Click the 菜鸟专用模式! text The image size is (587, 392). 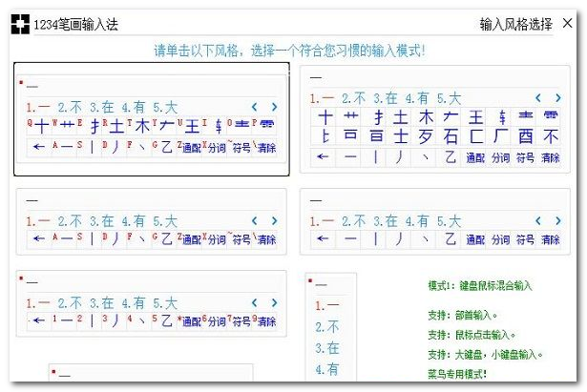pos(457,373)
